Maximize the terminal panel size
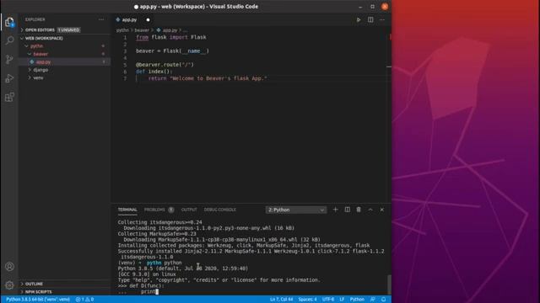 click(370, 210)
